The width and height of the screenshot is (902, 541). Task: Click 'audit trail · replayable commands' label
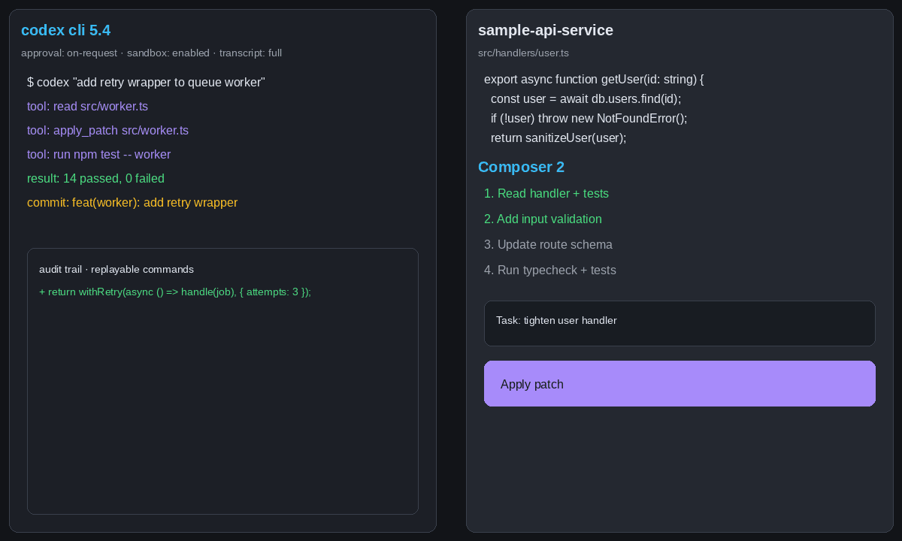click(x=117, y=269)
